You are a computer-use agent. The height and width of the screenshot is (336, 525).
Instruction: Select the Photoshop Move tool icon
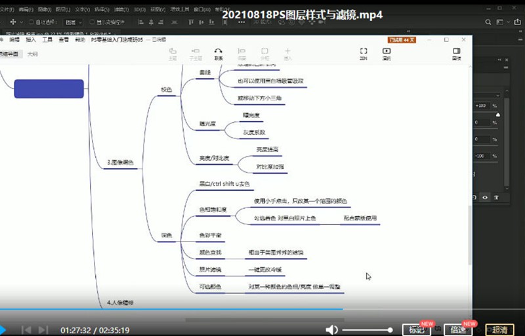(13, 22)
